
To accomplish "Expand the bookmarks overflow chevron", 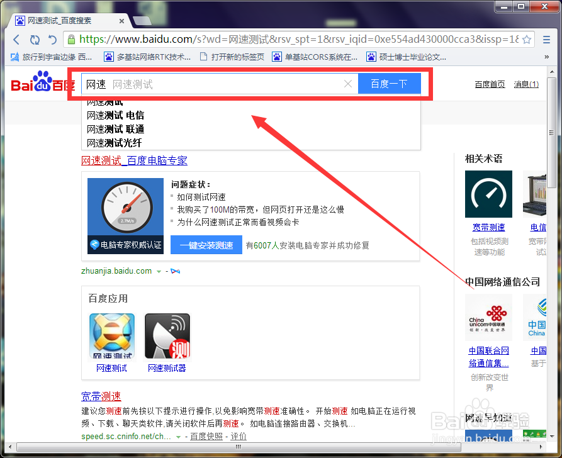I will [546, 57].
